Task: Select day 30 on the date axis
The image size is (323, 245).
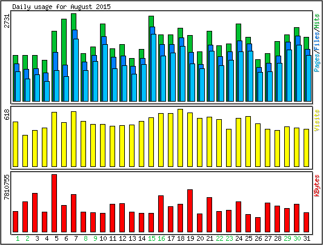Action: (297, 238)
